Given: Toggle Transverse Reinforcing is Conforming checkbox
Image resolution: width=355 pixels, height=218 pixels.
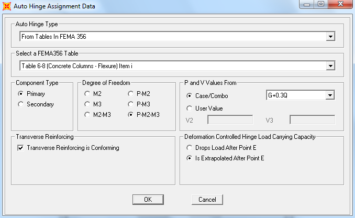Looking at the screenshot, I should coord(20,148).
